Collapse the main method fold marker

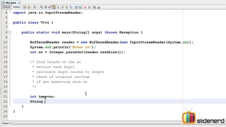pos(10,32)
